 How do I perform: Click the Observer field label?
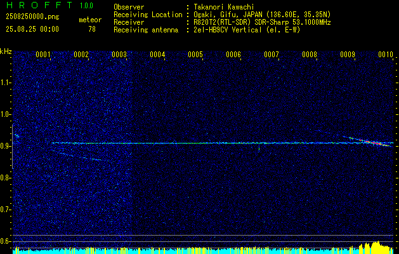coord(129,7)
